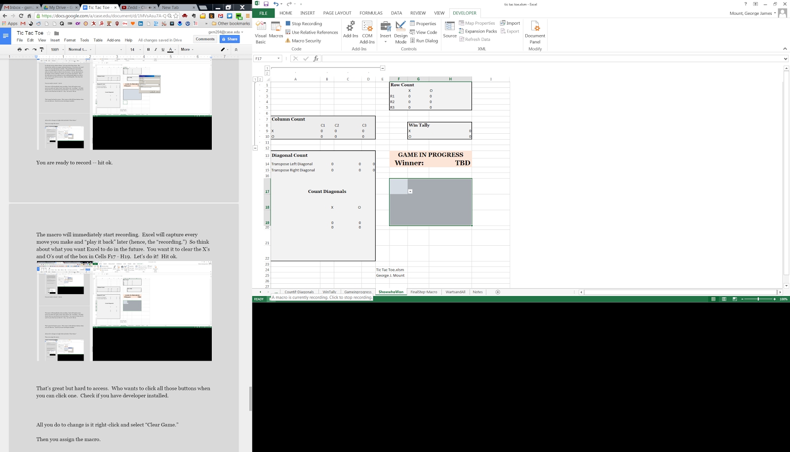Open the COM Add-Ins dialog
Viewport: 790px width, 452px height.
367,32
